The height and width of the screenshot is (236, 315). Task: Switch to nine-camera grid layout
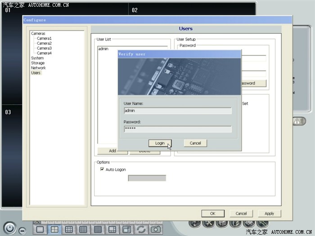click(69, 229)
